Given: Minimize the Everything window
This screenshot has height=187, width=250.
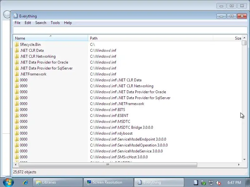Looking at the screenshot, I should [x=221, y=16].
